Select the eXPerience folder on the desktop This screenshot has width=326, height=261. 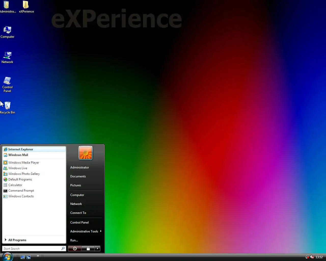coord(26,7)
